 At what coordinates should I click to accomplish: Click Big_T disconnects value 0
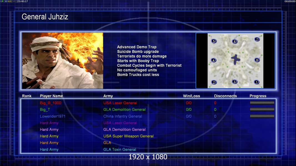(x=215, y=109)
